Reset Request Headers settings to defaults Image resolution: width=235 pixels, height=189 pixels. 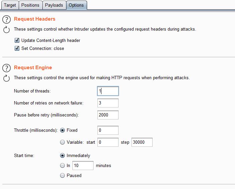pos(7,30)
